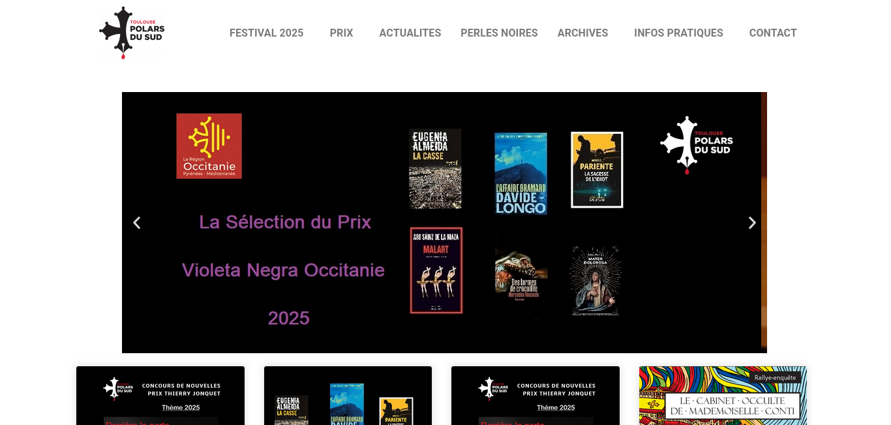This screenshot has width=891, height=425.
Task: Click the Toulouse Polars du Sud header logo
Action: (x=132, y=33)
